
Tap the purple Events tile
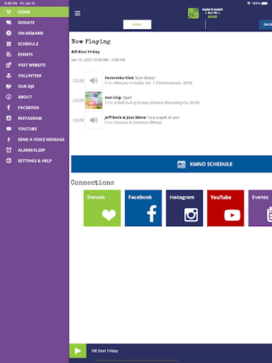(260, 208)
